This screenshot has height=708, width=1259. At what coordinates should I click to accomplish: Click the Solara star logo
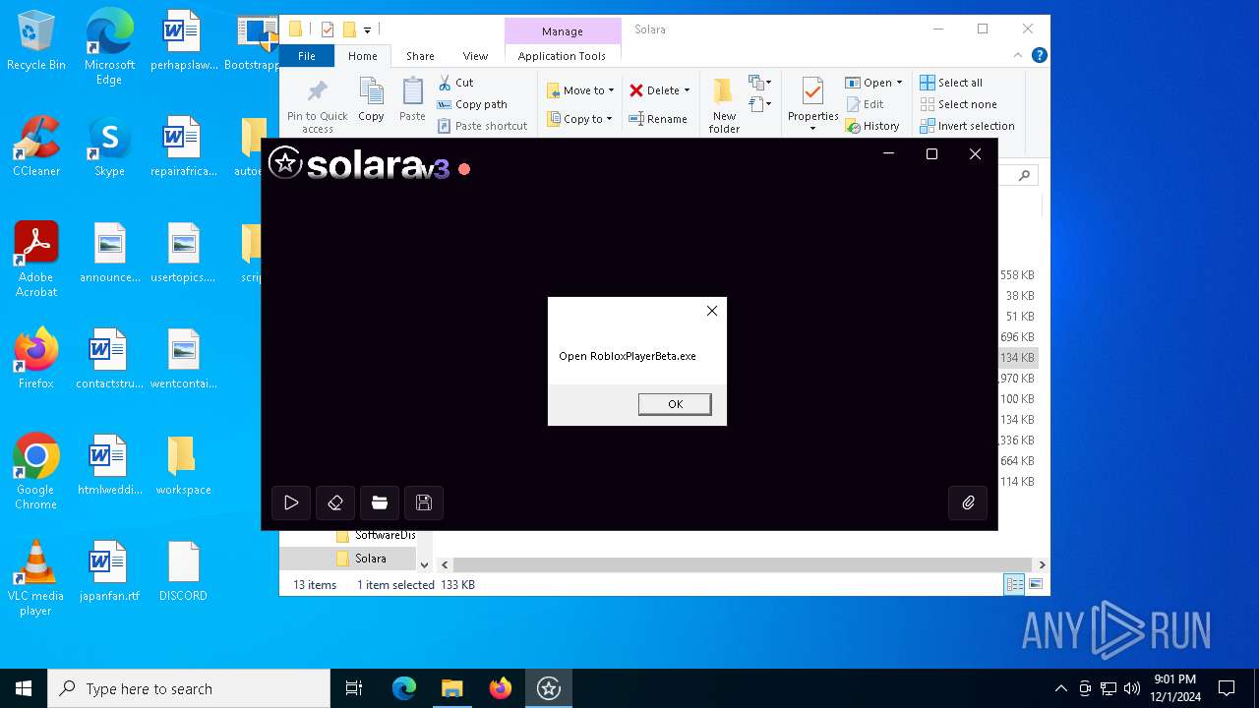coord(285,163)
